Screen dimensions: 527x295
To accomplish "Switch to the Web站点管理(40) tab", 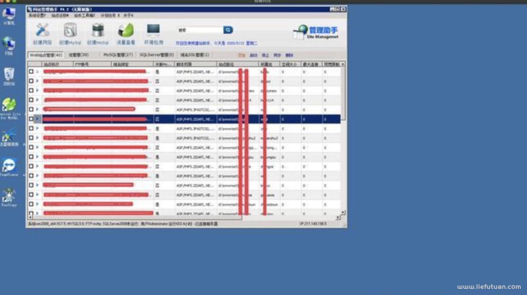I will pos(46,55).
